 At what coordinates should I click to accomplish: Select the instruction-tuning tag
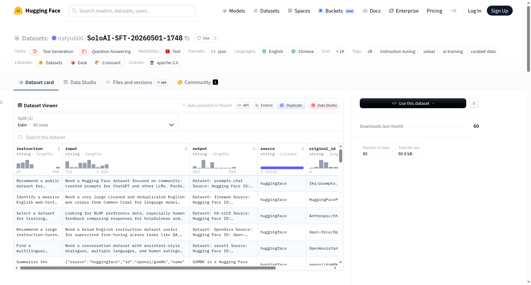(x=398, y=51)
